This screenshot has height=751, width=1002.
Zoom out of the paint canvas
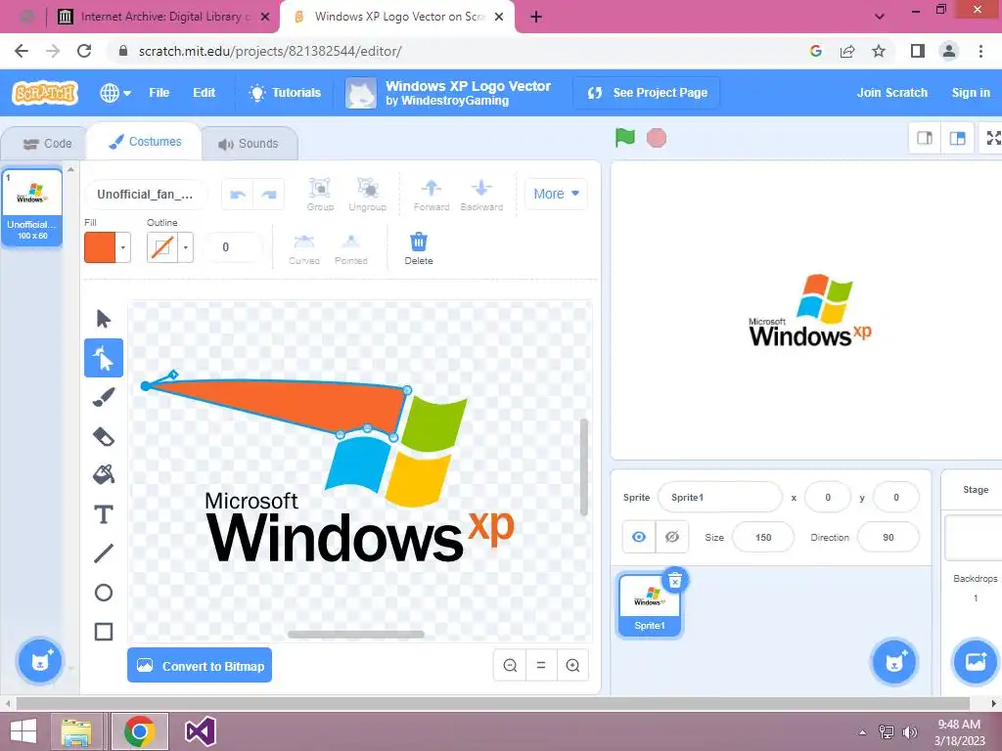(510, 665)
